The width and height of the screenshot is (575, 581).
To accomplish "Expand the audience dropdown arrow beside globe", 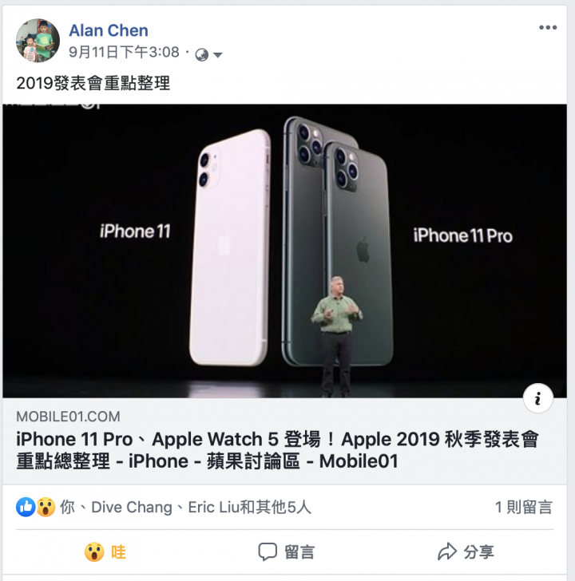I will (218, 55).
